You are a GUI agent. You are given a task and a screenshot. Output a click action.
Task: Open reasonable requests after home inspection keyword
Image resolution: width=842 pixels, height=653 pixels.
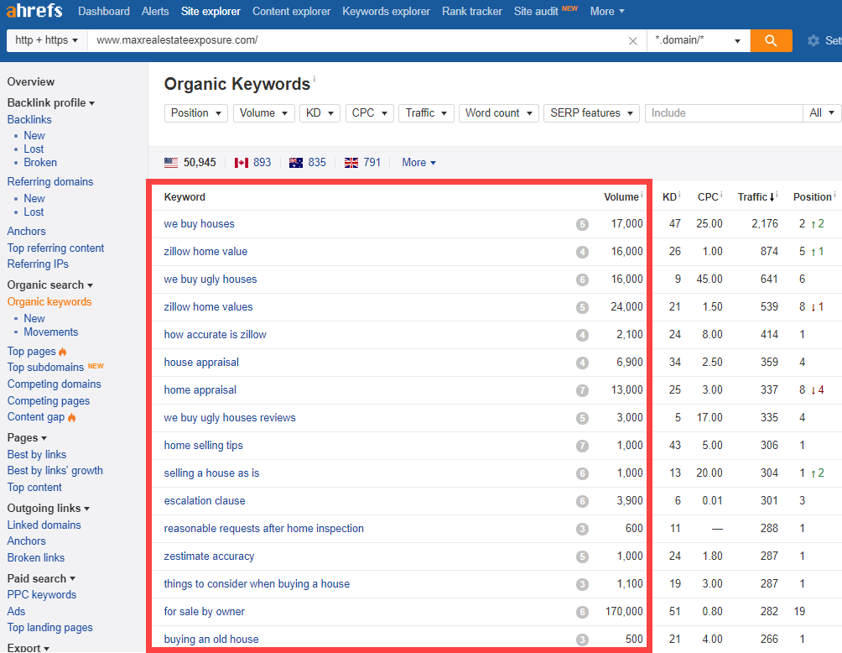263,528
